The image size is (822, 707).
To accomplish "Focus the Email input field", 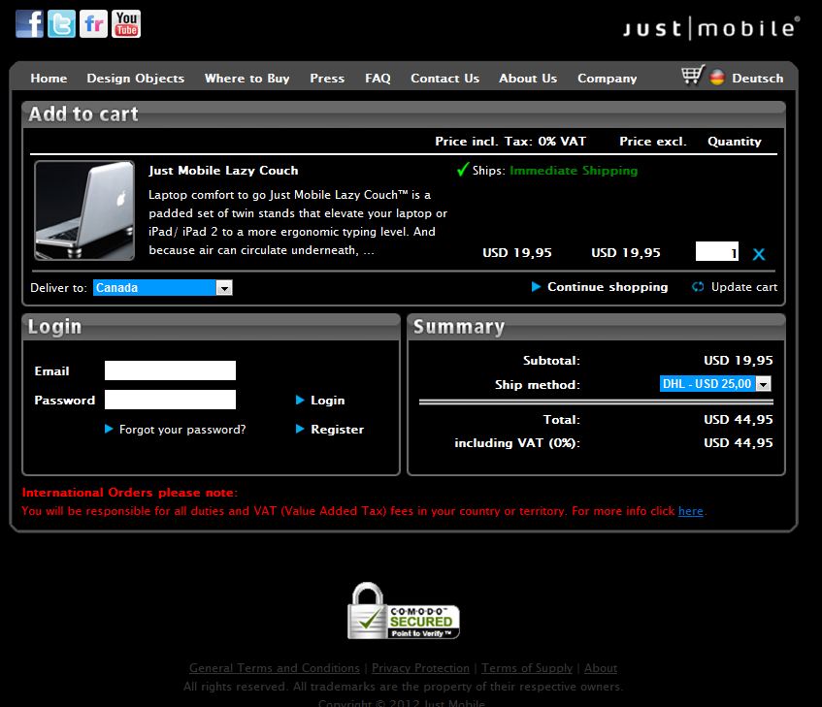I will (x=171, y=370).
